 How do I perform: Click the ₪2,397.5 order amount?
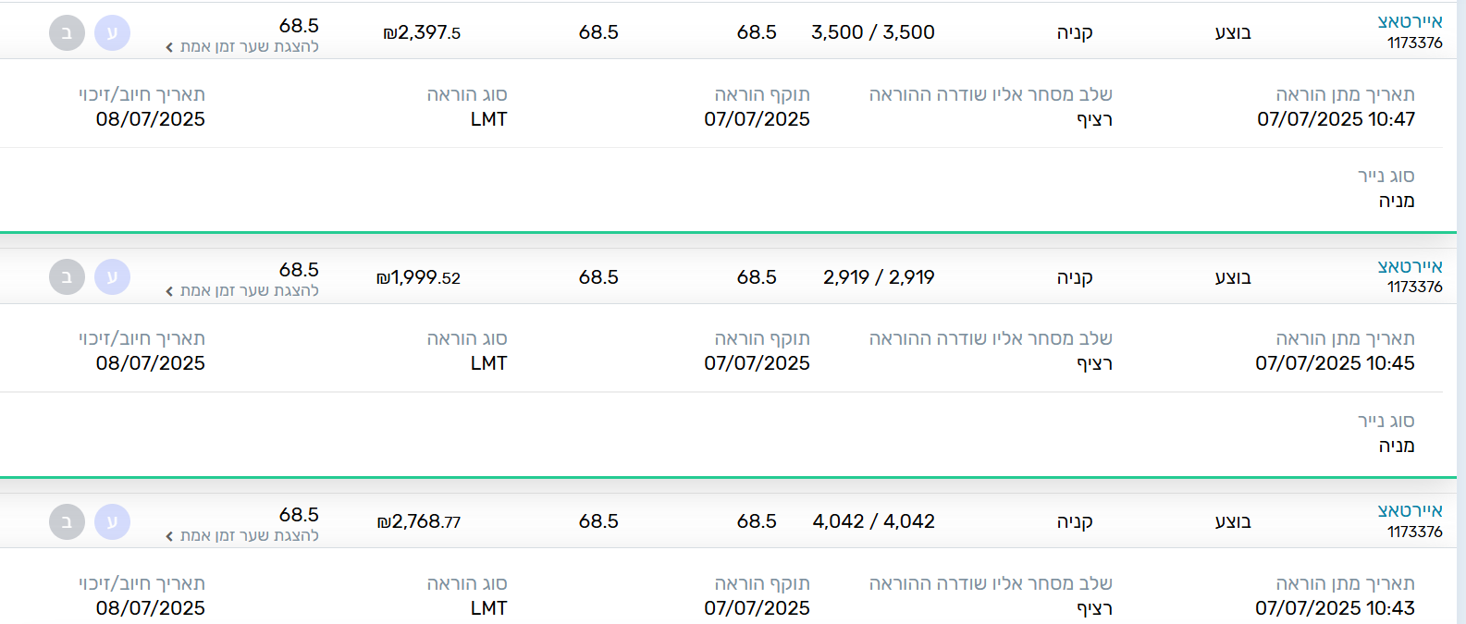pyautogui.click(x=422, y=33)
